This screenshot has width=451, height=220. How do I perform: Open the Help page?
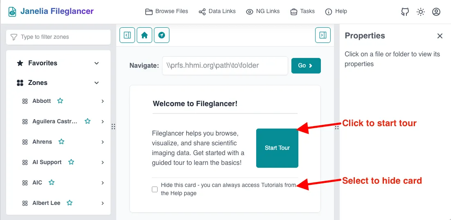point(336,11)
